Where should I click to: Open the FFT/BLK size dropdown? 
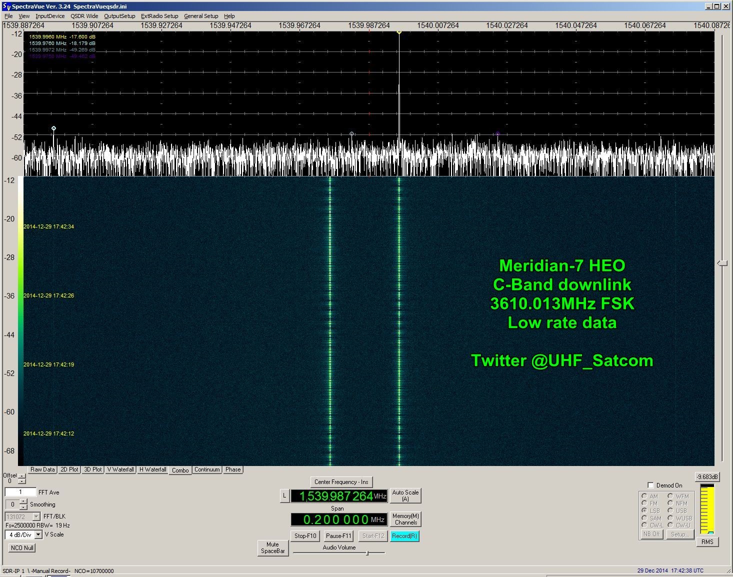pyautogui.click(x=36, y=516)
